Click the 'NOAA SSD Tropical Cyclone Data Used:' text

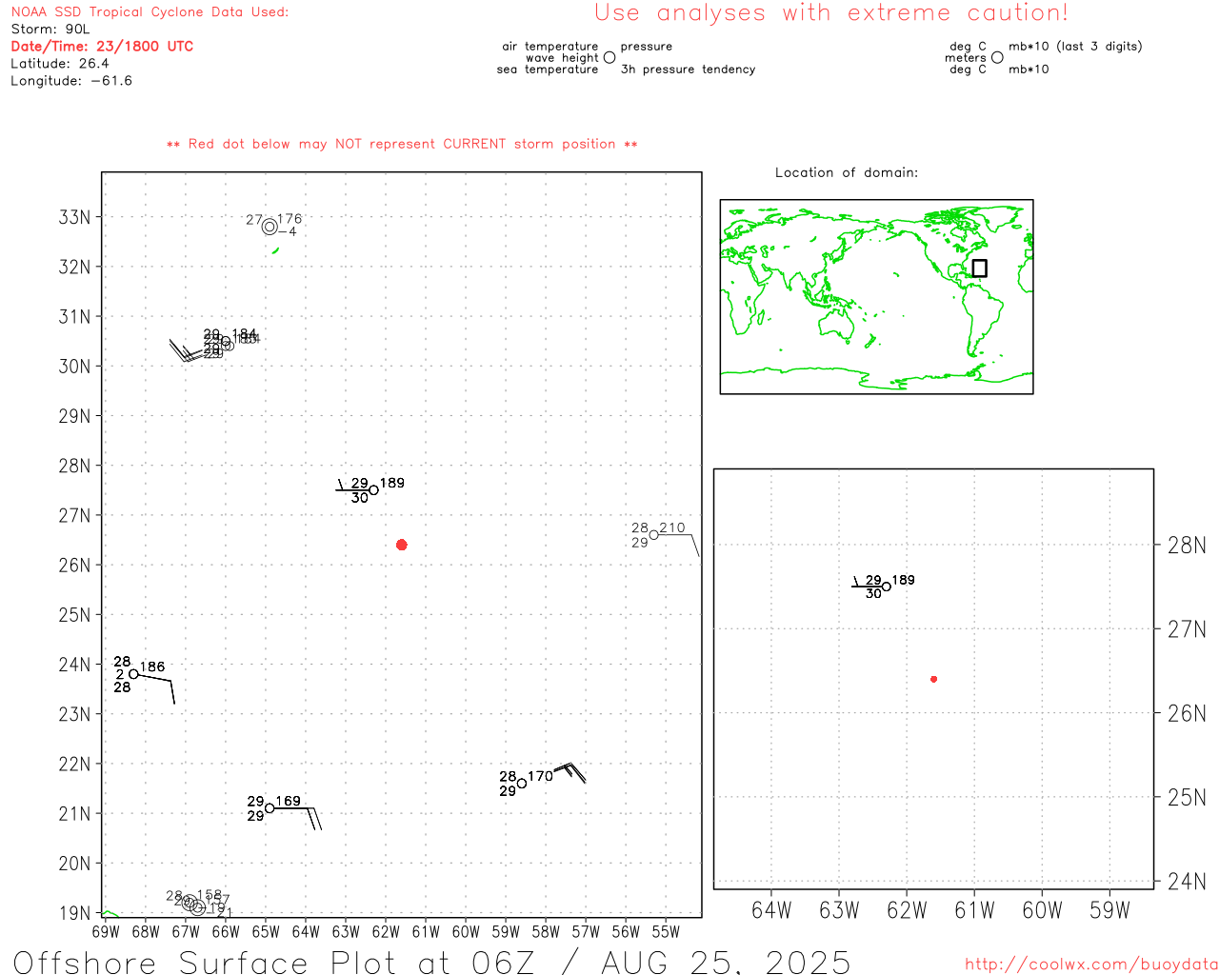(x=150, y=12)
